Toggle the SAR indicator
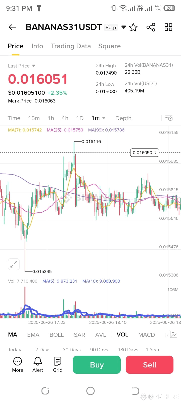 79,335
